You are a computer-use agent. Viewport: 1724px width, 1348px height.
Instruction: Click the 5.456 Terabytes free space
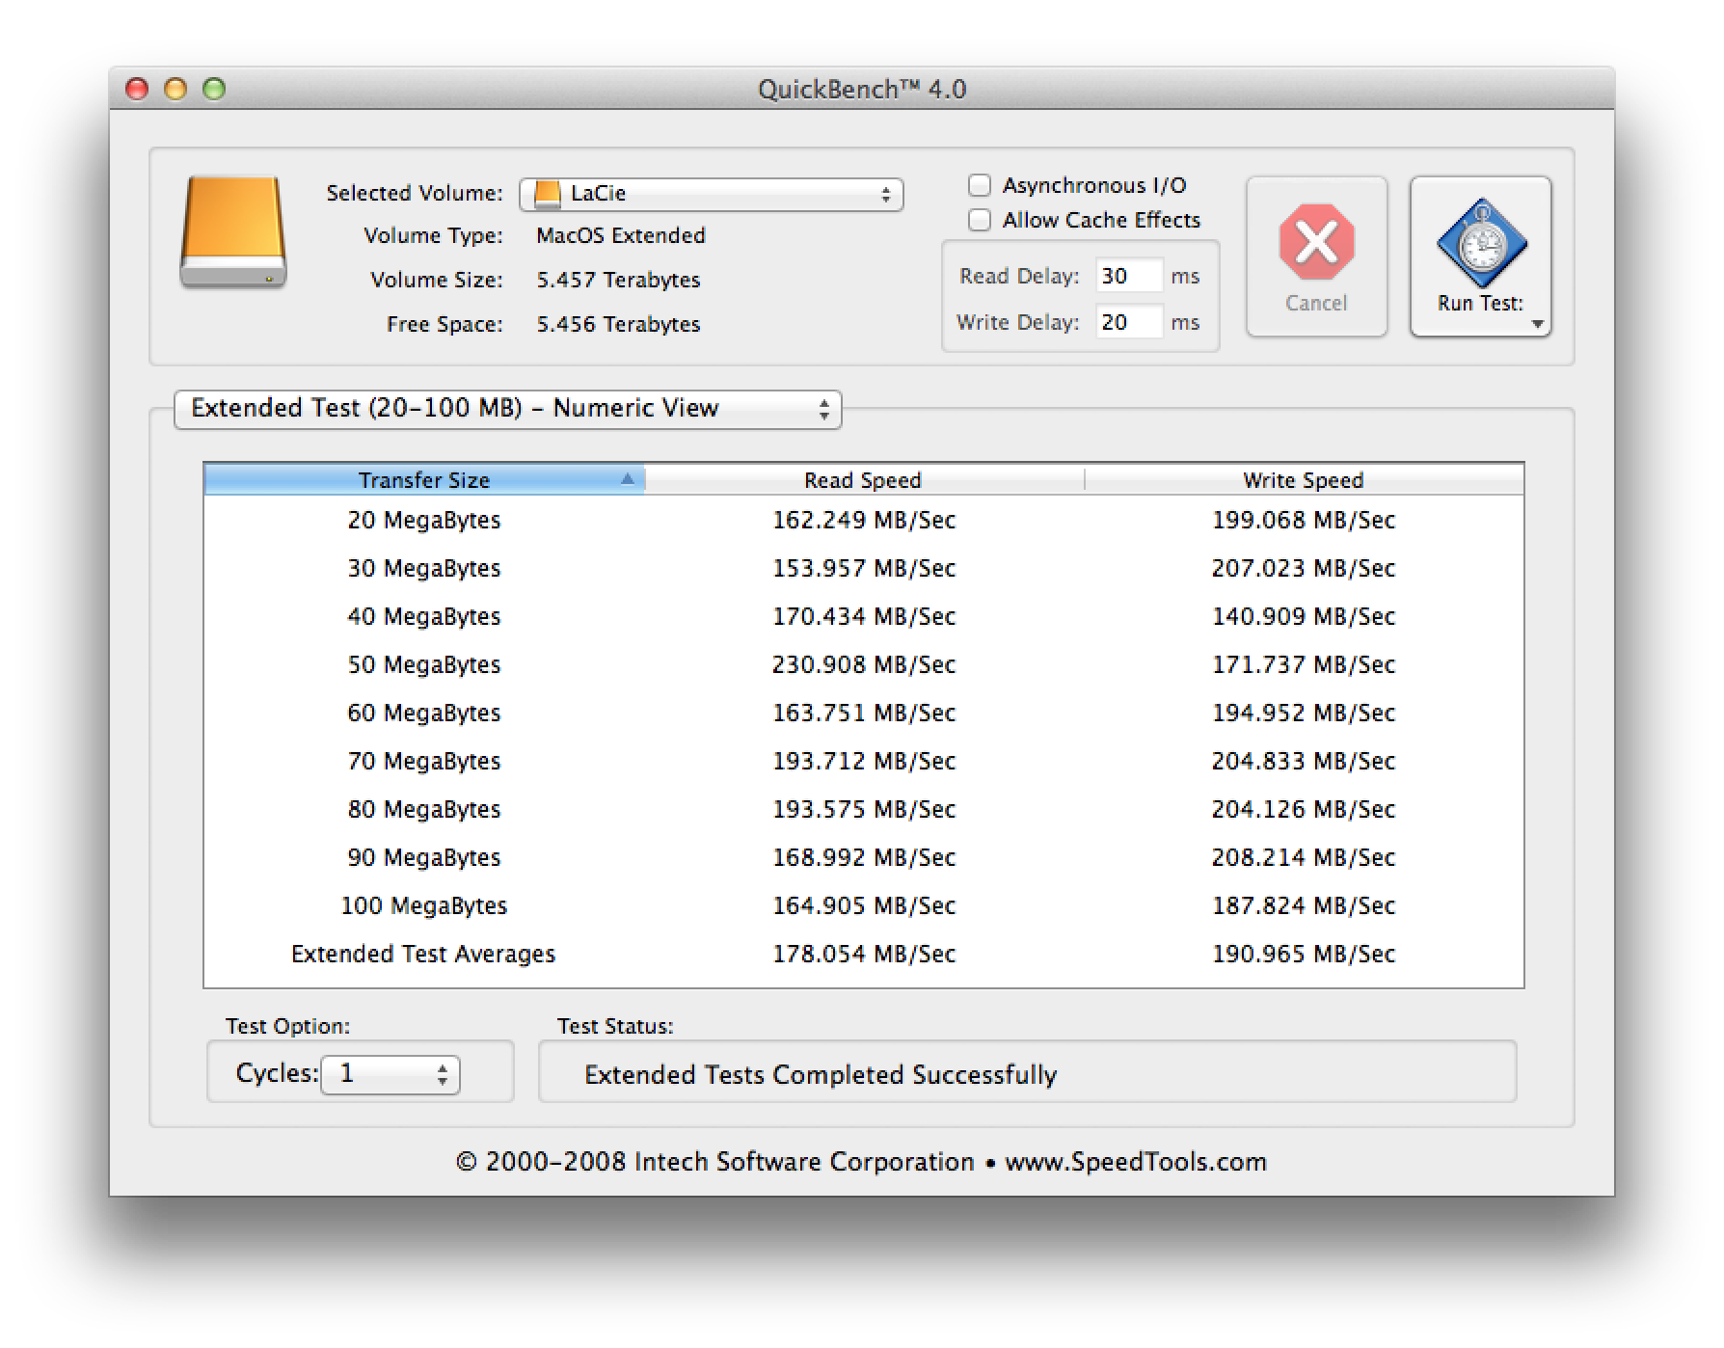tap(618, 324)
